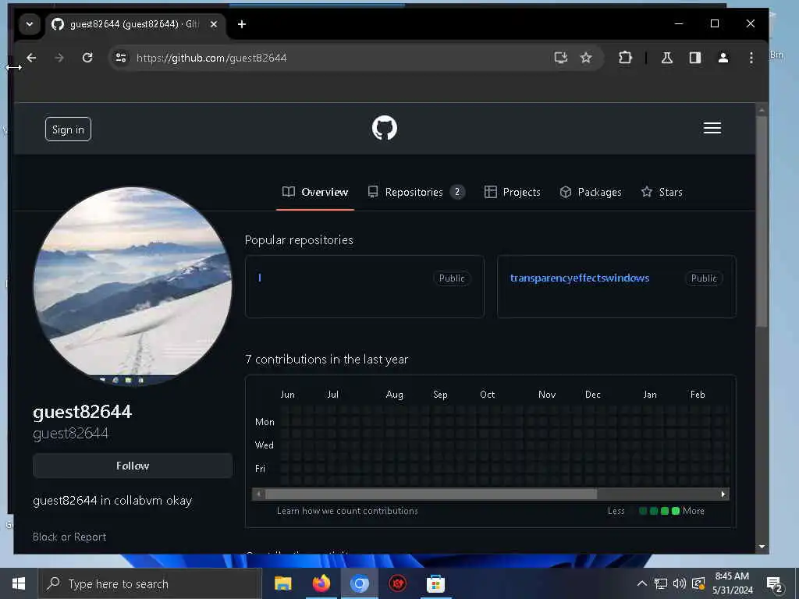Image resolution: width=799 pixels, height=599 pixels.
Task: Open 'Learn how we count contributions' link
Action: pyautogui.click(x=347, y=511)
